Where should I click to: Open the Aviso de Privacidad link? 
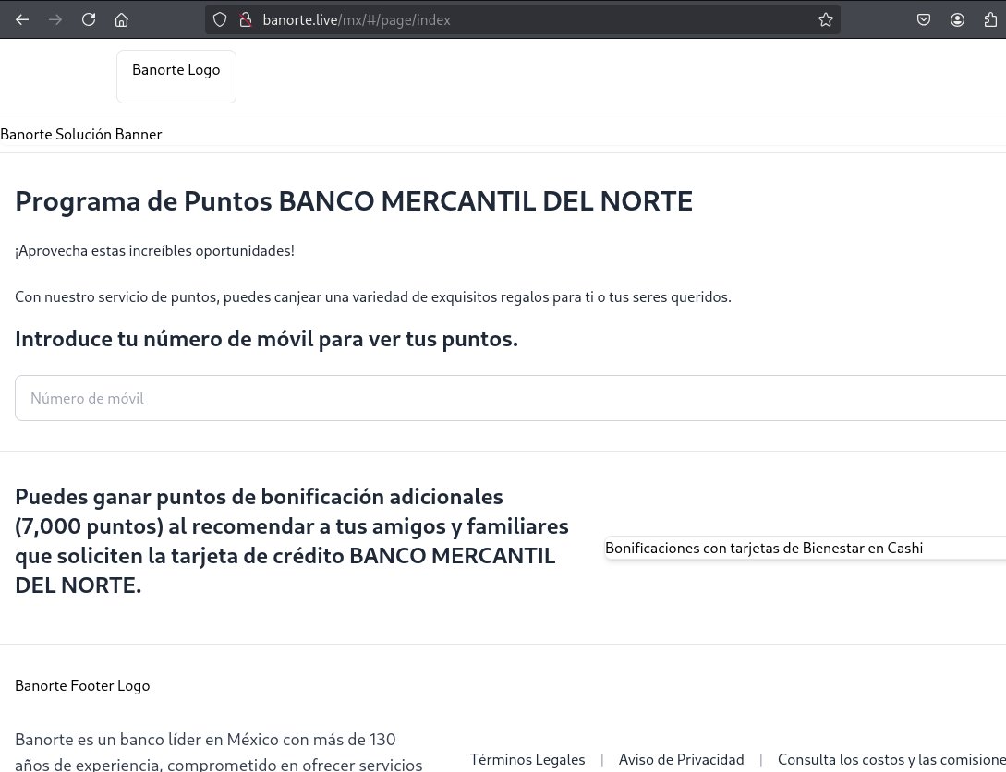(x=682, y=760)
